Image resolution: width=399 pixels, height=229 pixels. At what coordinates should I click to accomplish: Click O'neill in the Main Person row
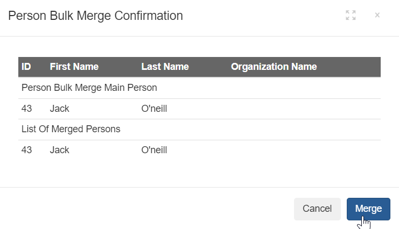pyautogui.click(x=154, y=109)
